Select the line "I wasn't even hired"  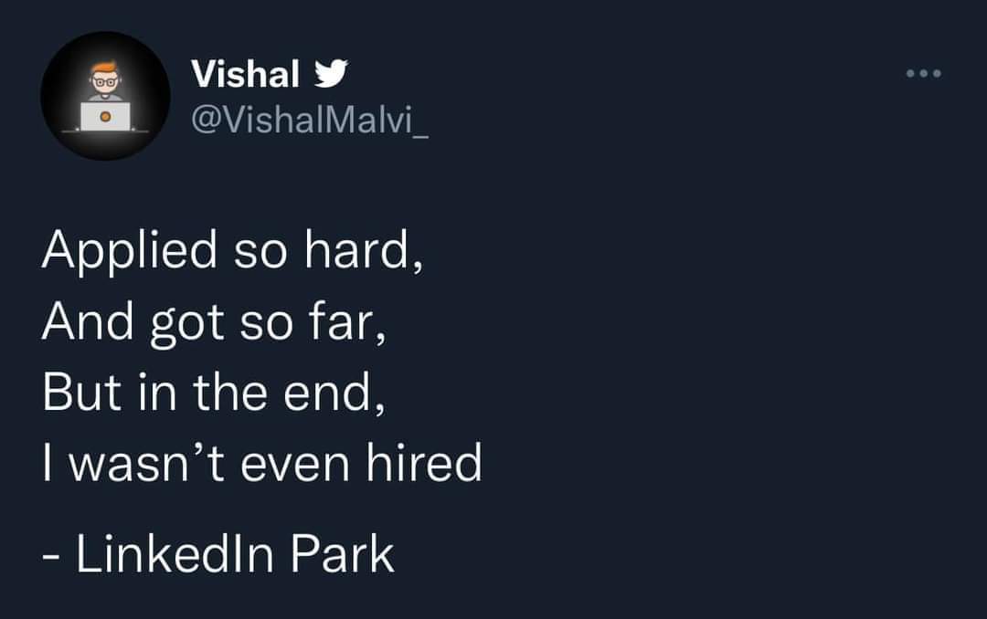click(262, 464)
